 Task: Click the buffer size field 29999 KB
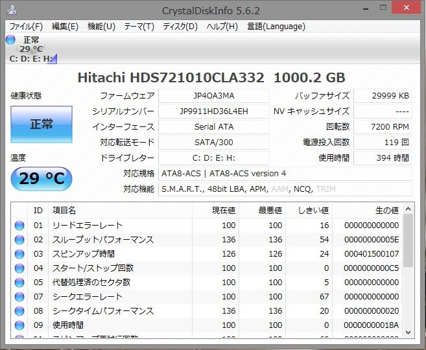point(383,96)
